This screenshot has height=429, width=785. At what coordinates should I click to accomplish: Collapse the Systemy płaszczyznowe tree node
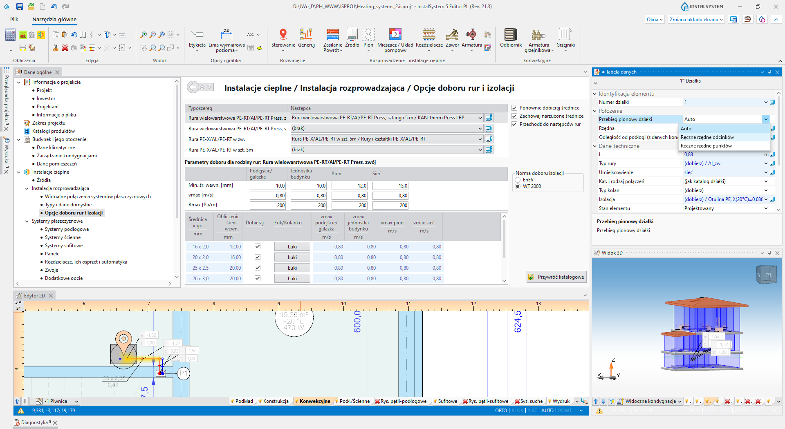27,221
